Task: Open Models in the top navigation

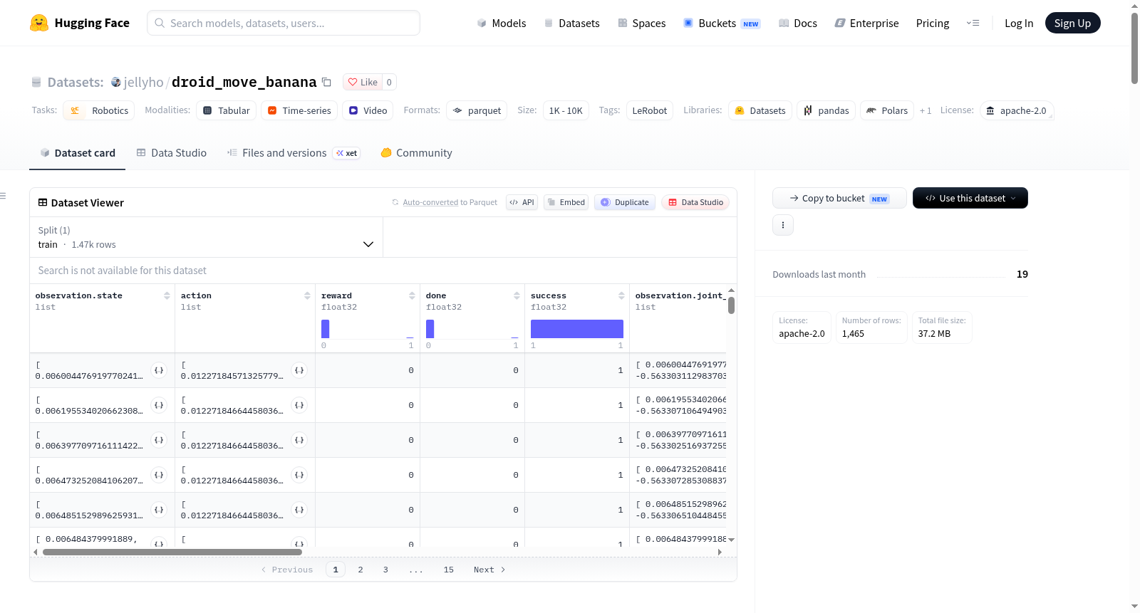Action: click(502, 23)
